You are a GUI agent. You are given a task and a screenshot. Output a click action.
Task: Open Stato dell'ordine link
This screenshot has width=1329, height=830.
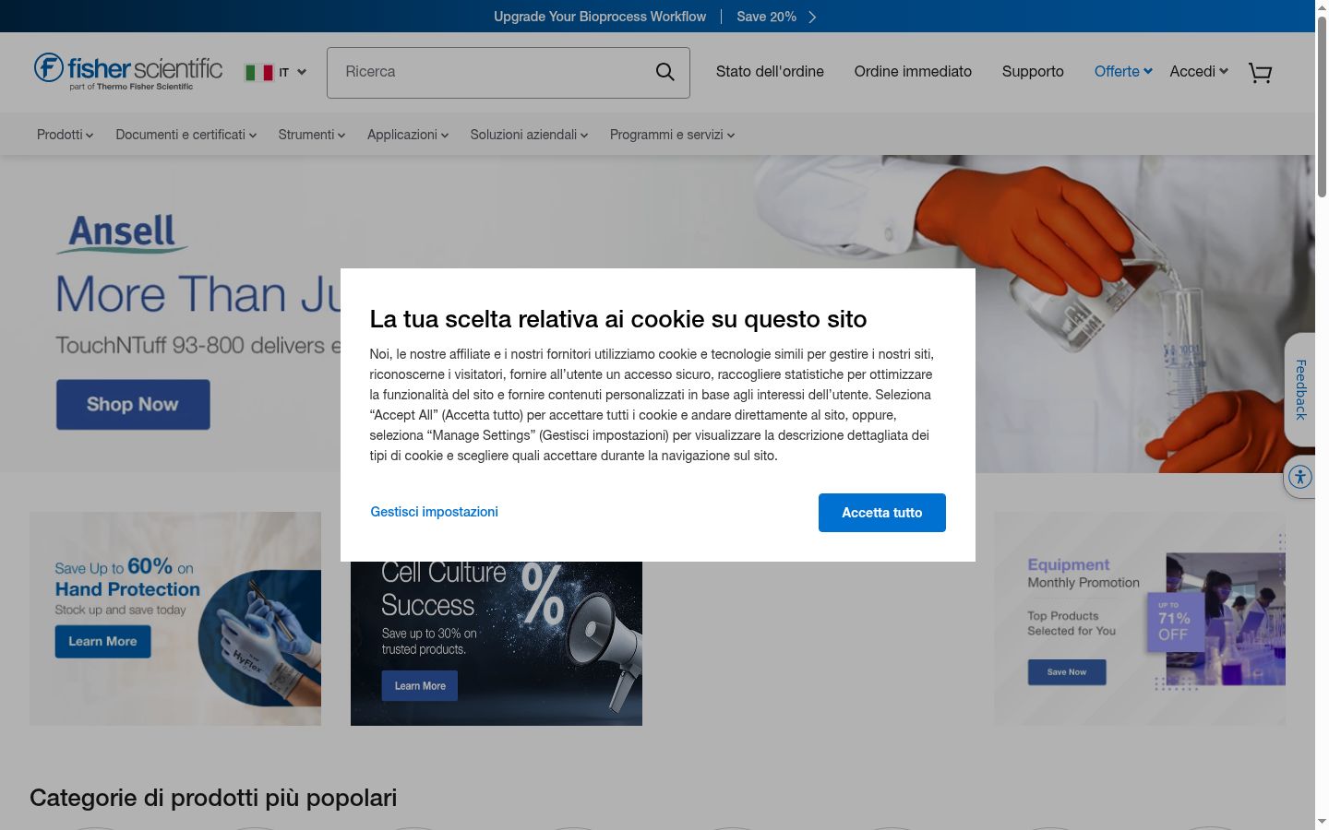[770, 71]
